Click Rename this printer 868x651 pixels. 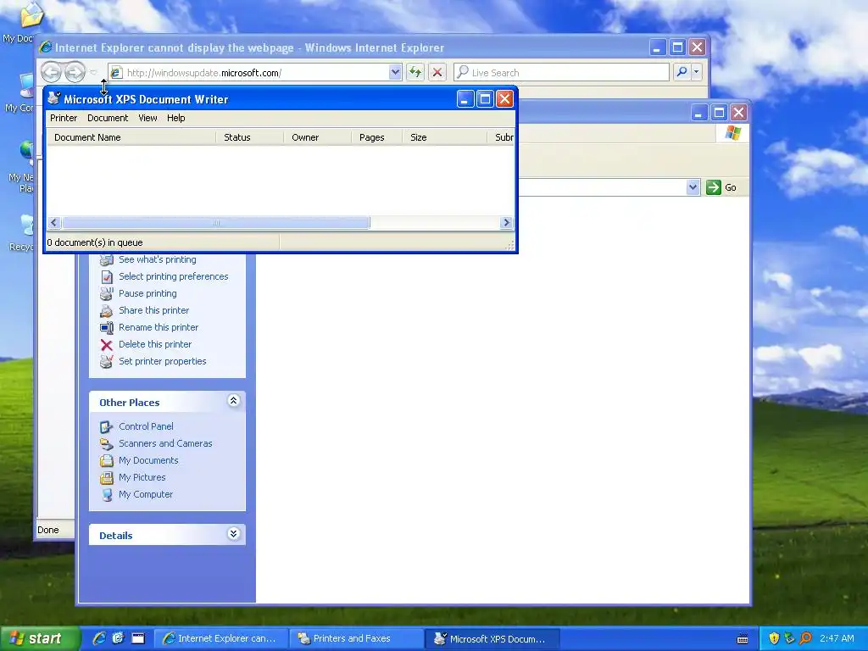tap(159, 327)
